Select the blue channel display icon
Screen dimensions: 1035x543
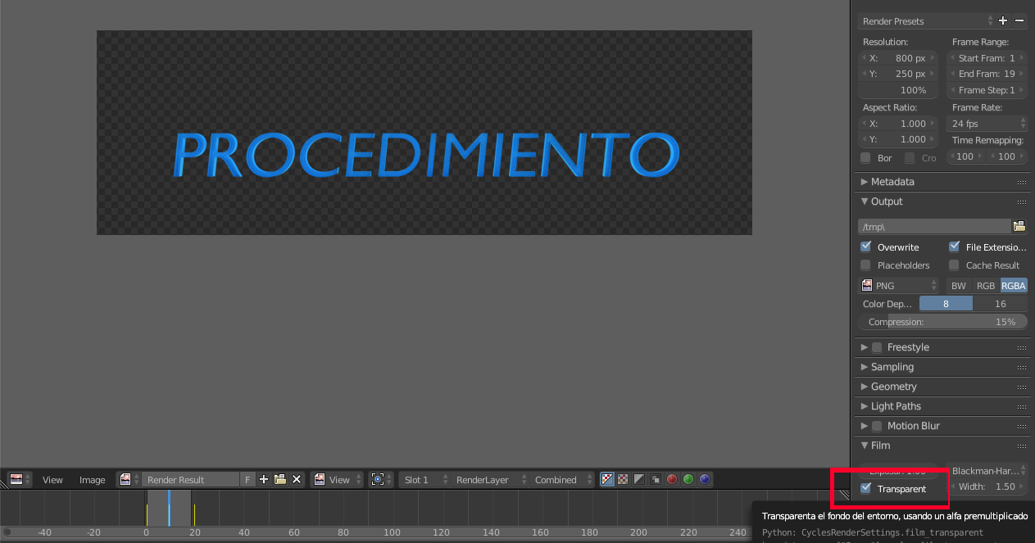[x=705, y=479]
